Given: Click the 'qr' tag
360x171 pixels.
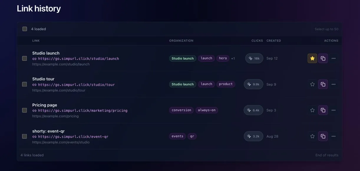Looking at the screenshot, I should click(x=192, y=136).
